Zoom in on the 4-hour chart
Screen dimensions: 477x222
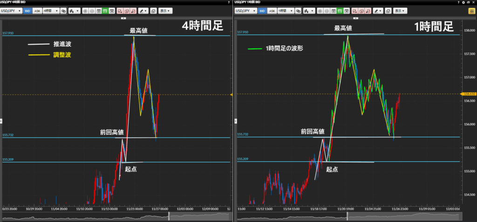coord(85,11)
